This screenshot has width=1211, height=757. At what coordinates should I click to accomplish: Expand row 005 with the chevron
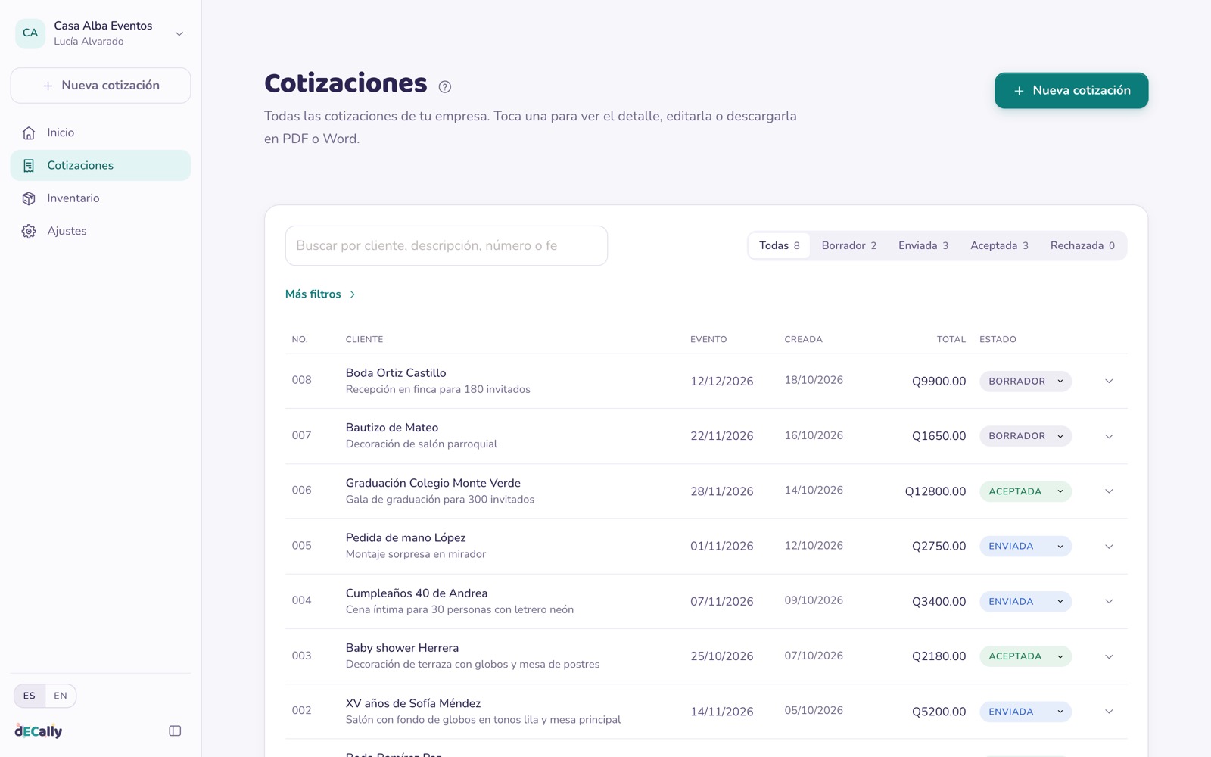tap(1109, 546)
